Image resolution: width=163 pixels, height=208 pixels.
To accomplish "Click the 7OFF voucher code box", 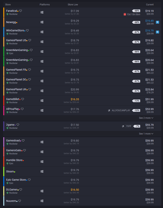I will point(129,126).
